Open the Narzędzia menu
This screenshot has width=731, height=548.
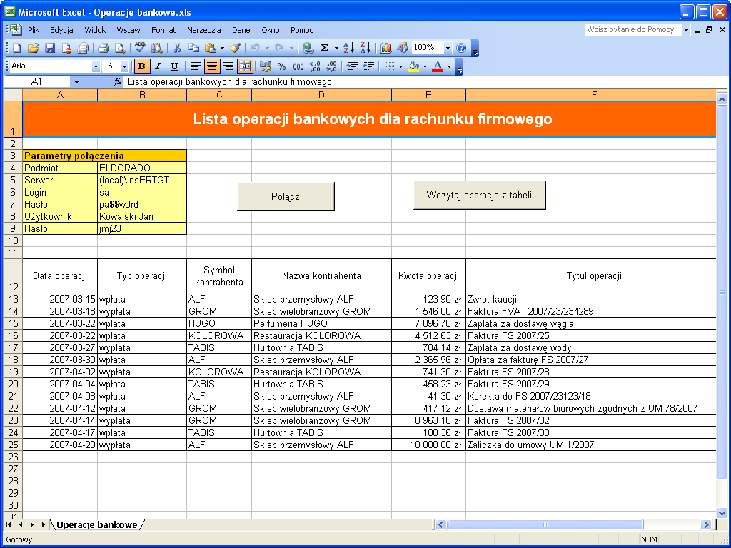(204, 30)
